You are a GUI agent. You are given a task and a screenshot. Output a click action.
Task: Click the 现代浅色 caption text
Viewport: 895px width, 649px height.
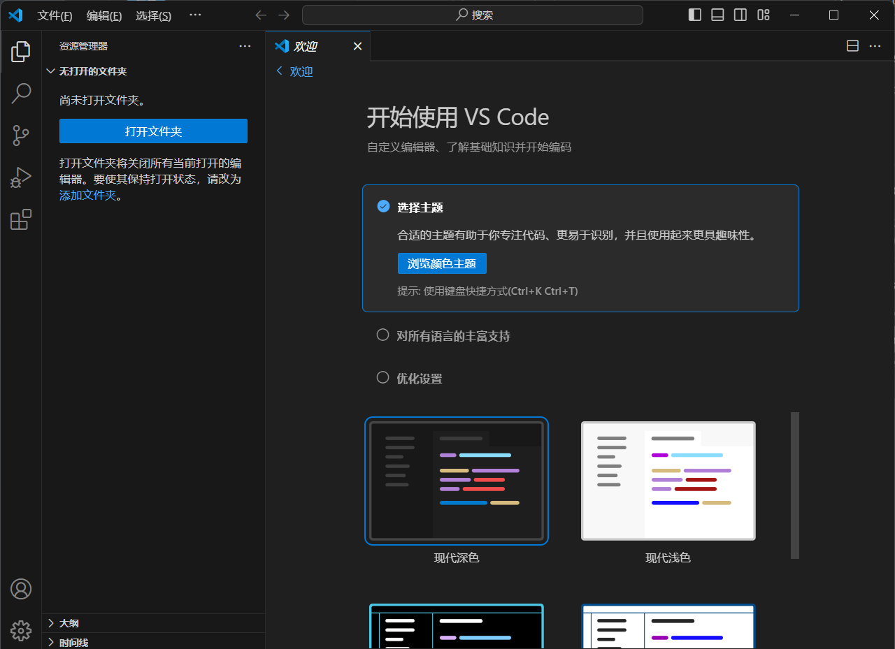[668, 558]
